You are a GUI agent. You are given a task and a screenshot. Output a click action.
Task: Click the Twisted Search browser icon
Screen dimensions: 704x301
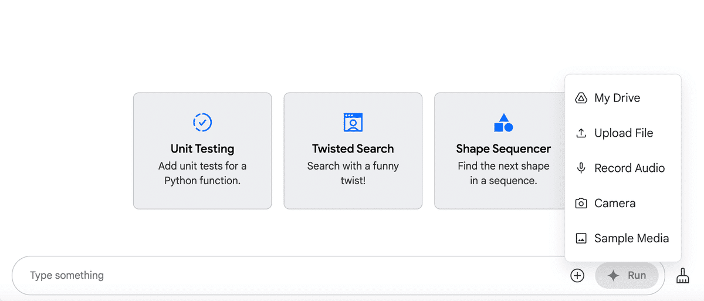(x=353, y=122)
